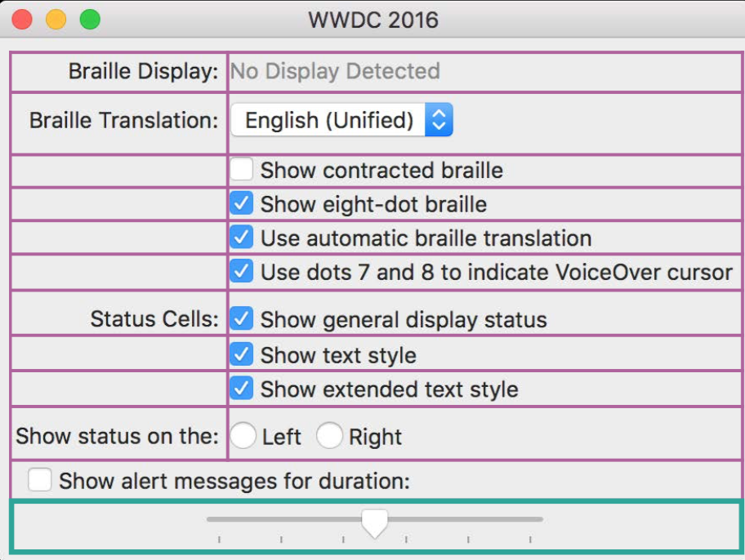This screenshot has height=560, width=745.
Task: Enable Show alert messages for duration
Action: (x=39, y=480)
